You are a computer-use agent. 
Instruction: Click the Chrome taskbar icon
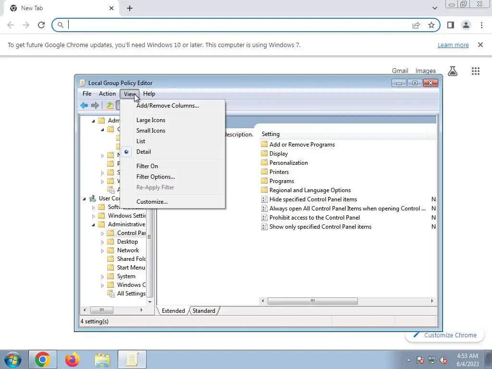pos(43,359)
